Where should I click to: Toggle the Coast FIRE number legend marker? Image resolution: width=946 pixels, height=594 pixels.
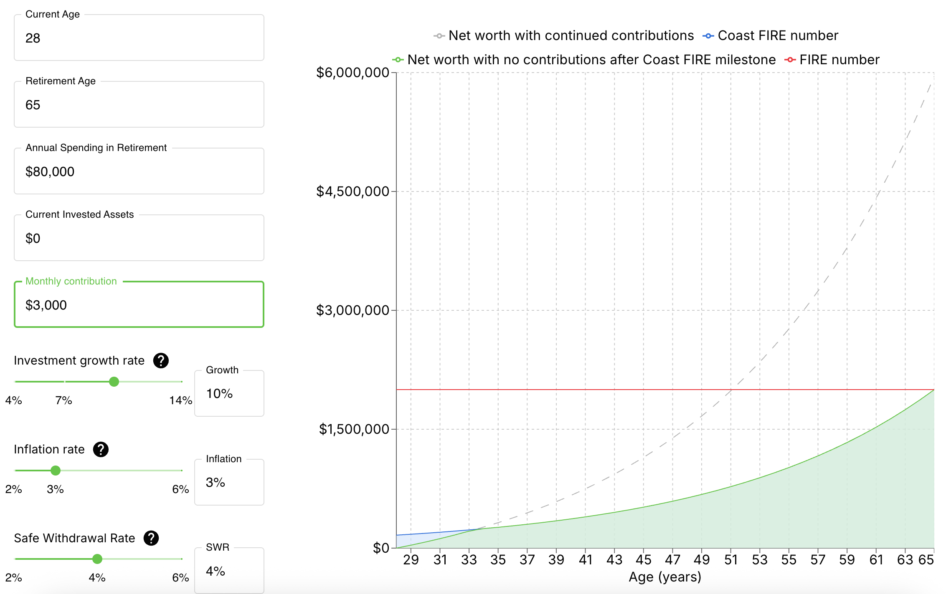pos(708,36)
